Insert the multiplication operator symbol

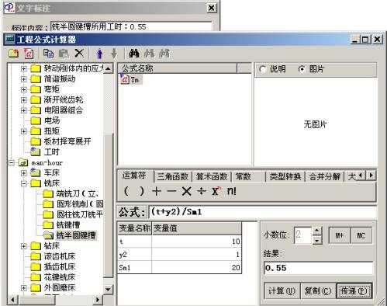[186, 192]
